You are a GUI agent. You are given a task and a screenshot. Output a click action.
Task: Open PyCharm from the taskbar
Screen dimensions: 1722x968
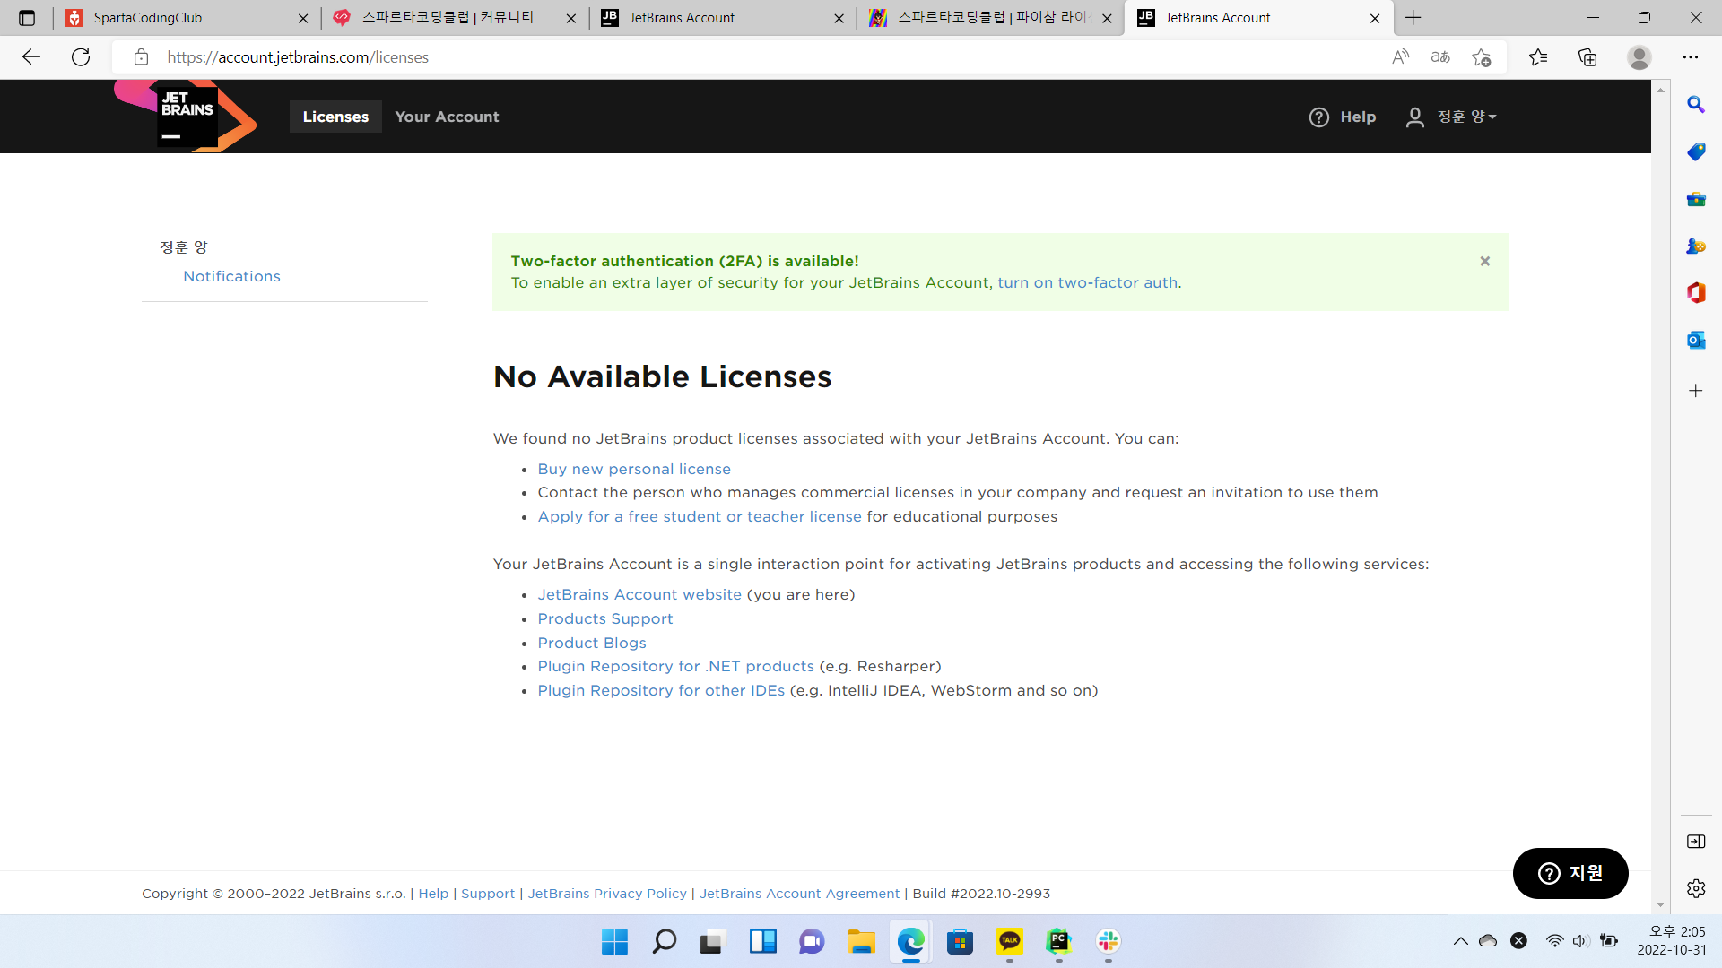point(1058,941)
